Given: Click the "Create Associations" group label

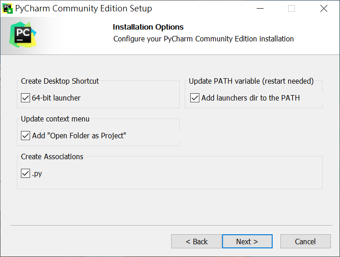Looking at the screenshot, I should (52, 156).
